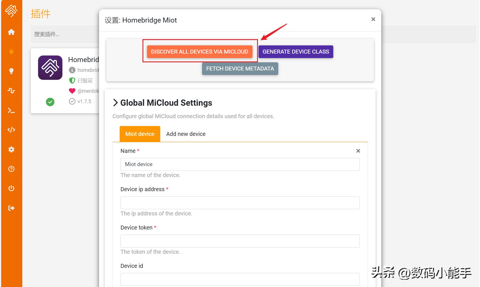
Task: Click the Homebridge logo in the sidebar
Action: click(x=11, y=11)
